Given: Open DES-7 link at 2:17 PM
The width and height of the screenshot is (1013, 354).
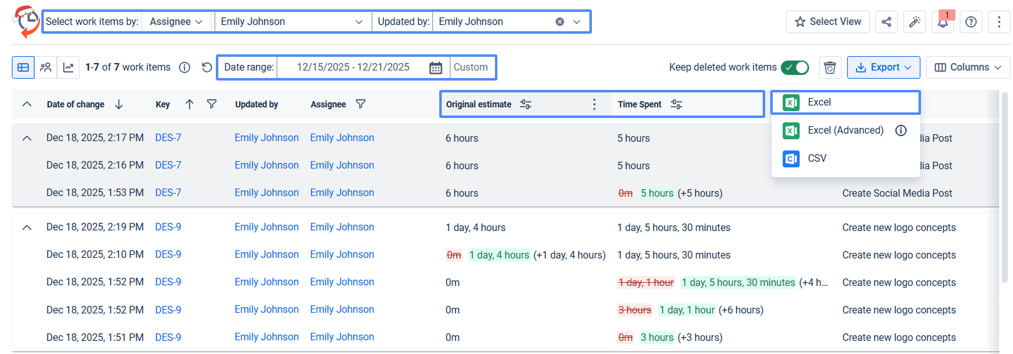Looking at the screenshot, I should click(x=168, y=138).
